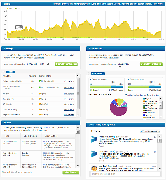The image size is (166, 180).
Task: Click the Incapsula logo avatar on first tweet
Action: click(94, 139)
